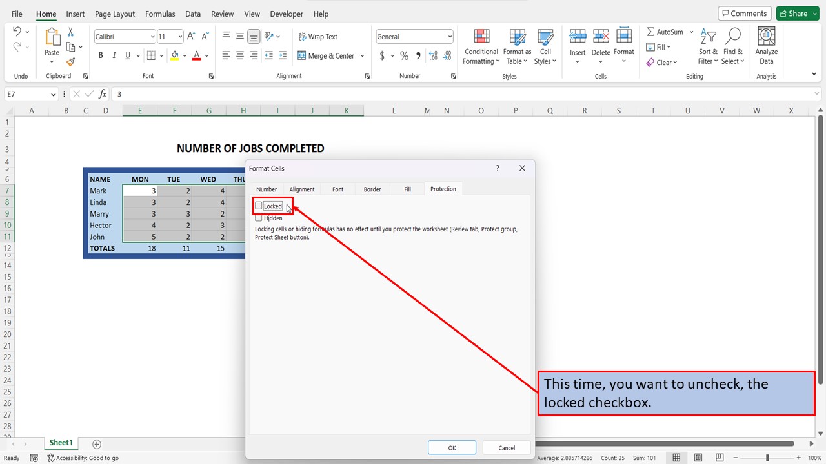Open Conditional Formatting in the Styles group
826x464 pixels.
pos(481,46)
